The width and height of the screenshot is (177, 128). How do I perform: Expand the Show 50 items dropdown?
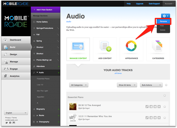(x=127, y=85)
